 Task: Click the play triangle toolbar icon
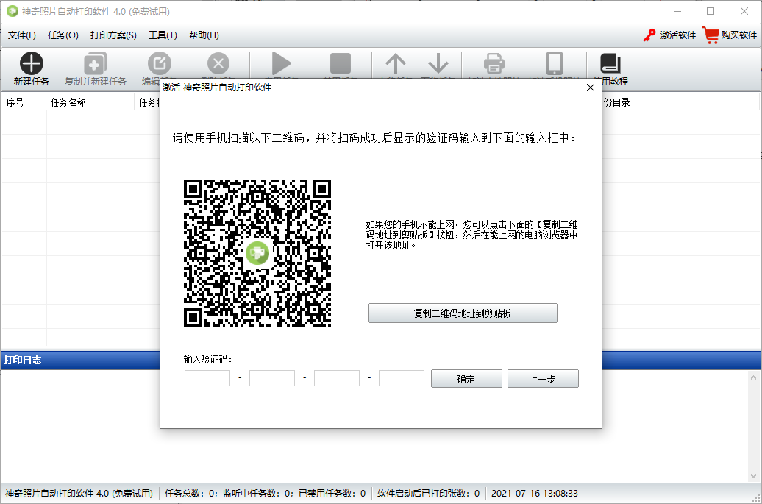point(282,63)
